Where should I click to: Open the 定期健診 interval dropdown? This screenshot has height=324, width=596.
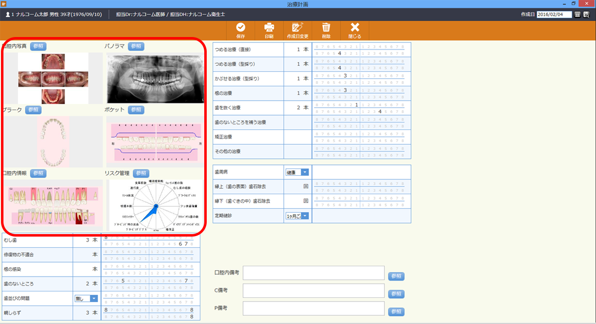coord(297,216)
